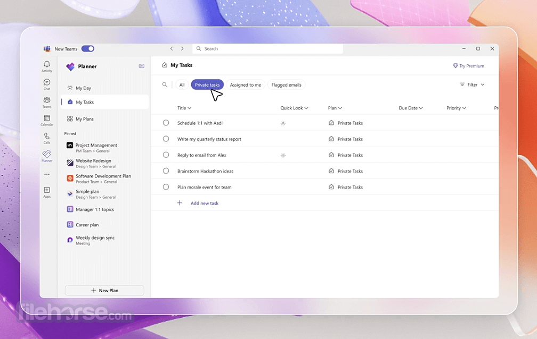Click My Day sun icon on Reply to email row
The height and width of the screenshot is (339, 537).
tap(283, 156)
